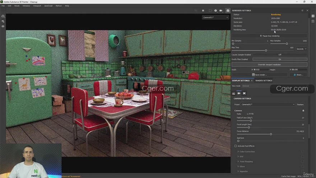Select the viewport frame icon in Display Settings
Viewport: 316px width, 178px height.
click(x=244, y=93)
